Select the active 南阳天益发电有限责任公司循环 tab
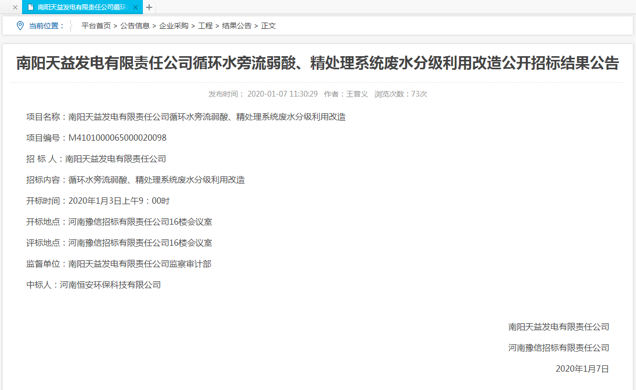Screen dimensions: 636x390 click(82, 7)
